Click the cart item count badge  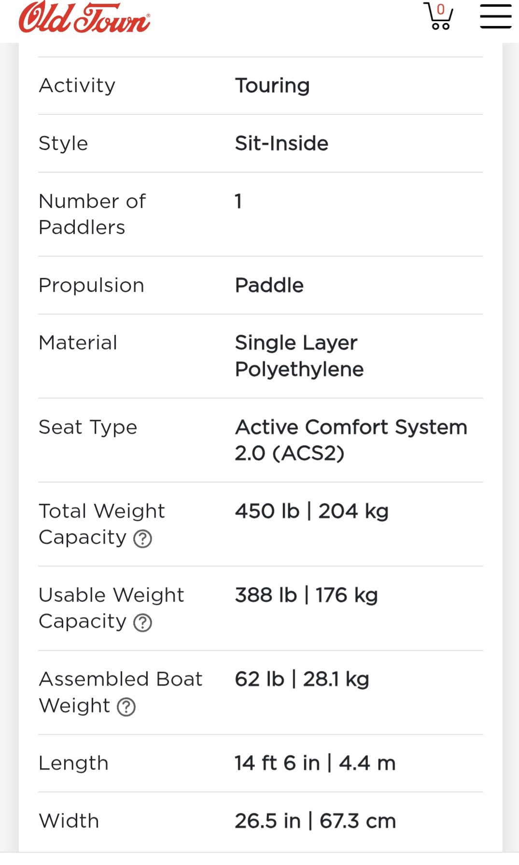pos(440,9)
